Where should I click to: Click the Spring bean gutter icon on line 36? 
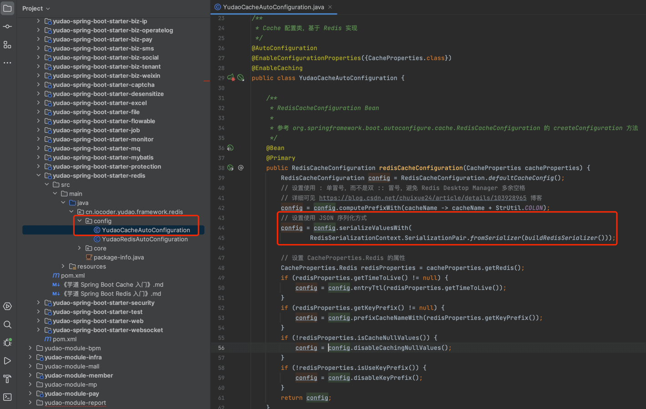(x=230, y=148)
